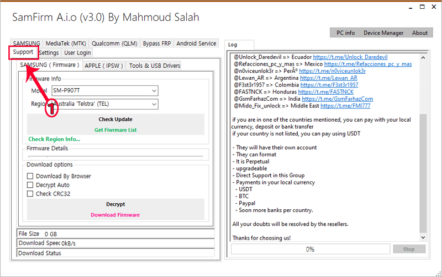Switch to the Settings tab
The width and height of the screenshot is (442, 277).
pyautogui.click(x=49, y=53)
